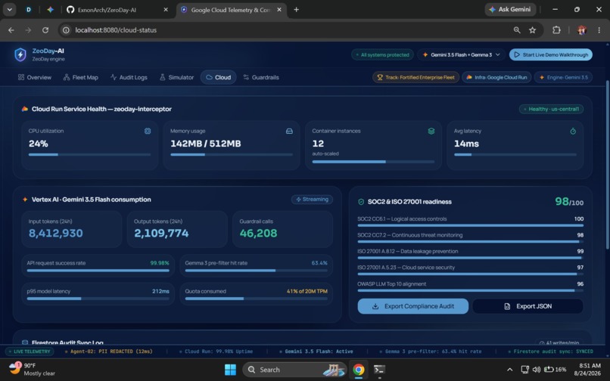Select the Cloud tab

[x=218, y=77]
